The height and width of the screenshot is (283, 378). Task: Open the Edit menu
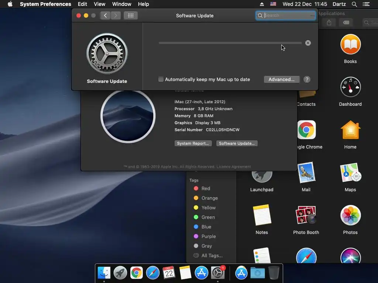pos(82,4)
